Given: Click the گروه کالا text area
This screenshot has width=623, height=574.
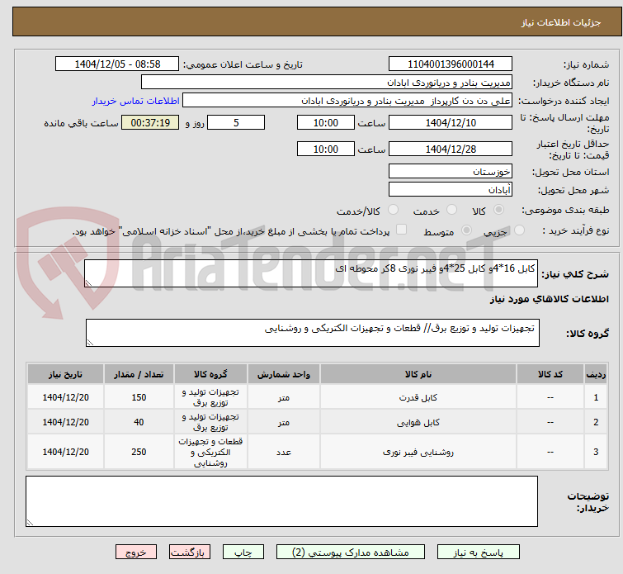Looking at the screenshot, I should [313, 333].
